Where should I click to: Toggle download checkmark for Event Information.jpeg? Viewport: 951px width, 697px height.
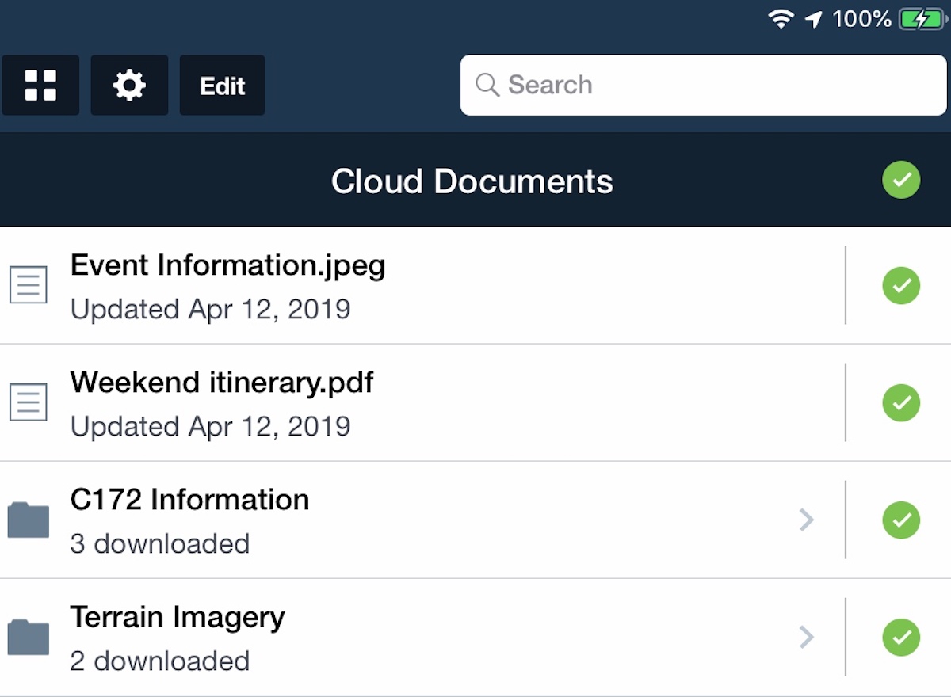point(901,285)
